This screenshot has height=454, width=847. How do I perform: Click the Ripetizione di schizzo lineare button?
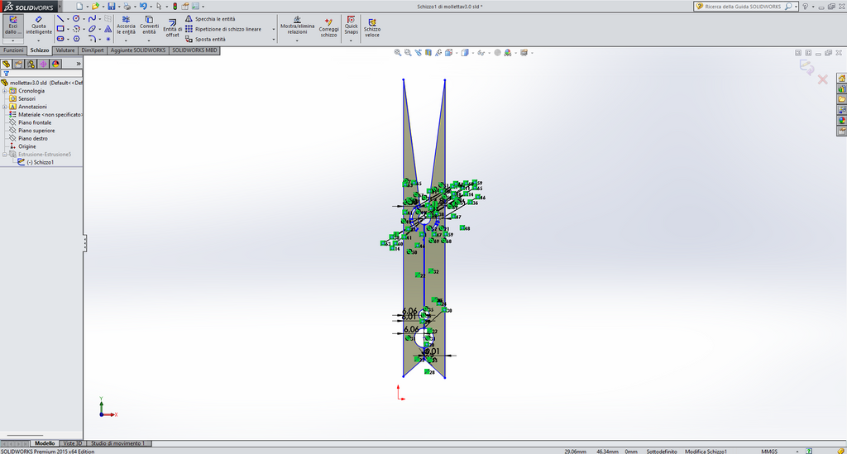(223, 29)
